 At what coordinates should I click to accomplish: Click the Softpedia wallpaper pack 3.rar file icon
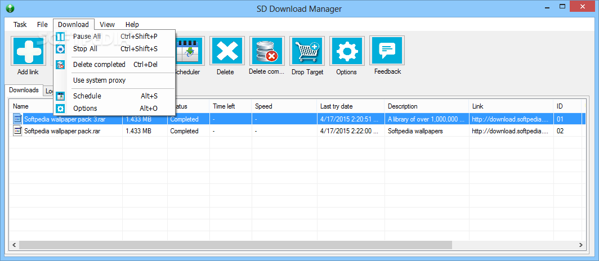pyautogui.click(x=17, y=119)
